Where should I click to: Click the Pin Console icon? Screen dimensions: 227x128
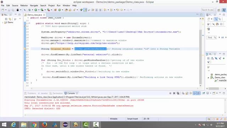point(204,93)
